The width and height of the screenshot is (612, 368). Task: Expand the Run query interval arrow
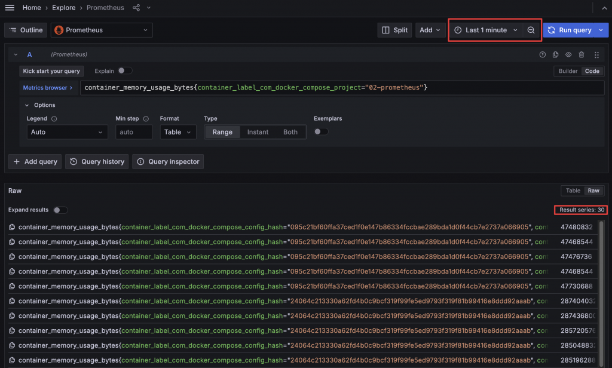pos(601,30)
